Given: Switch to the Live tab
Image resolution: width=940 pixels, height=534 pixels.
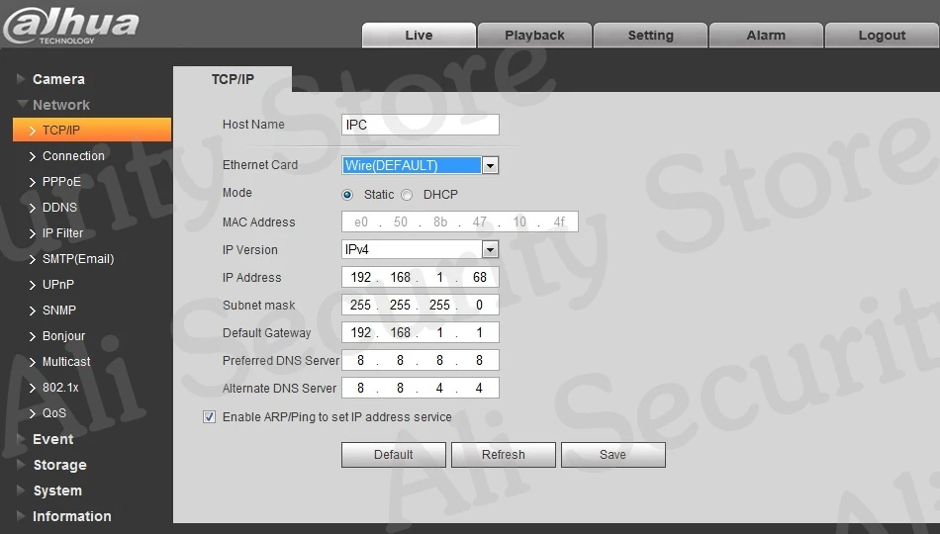Looking at the screenshot, I should (x=419, y=36).
